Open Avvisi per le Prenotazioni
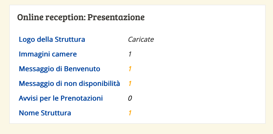Screen dimensions: 273x134 click(x=61, y=98)
